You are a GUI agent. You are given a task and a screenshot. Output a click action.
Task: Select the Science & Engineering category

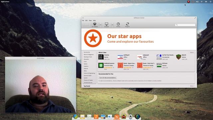(89, 73)
